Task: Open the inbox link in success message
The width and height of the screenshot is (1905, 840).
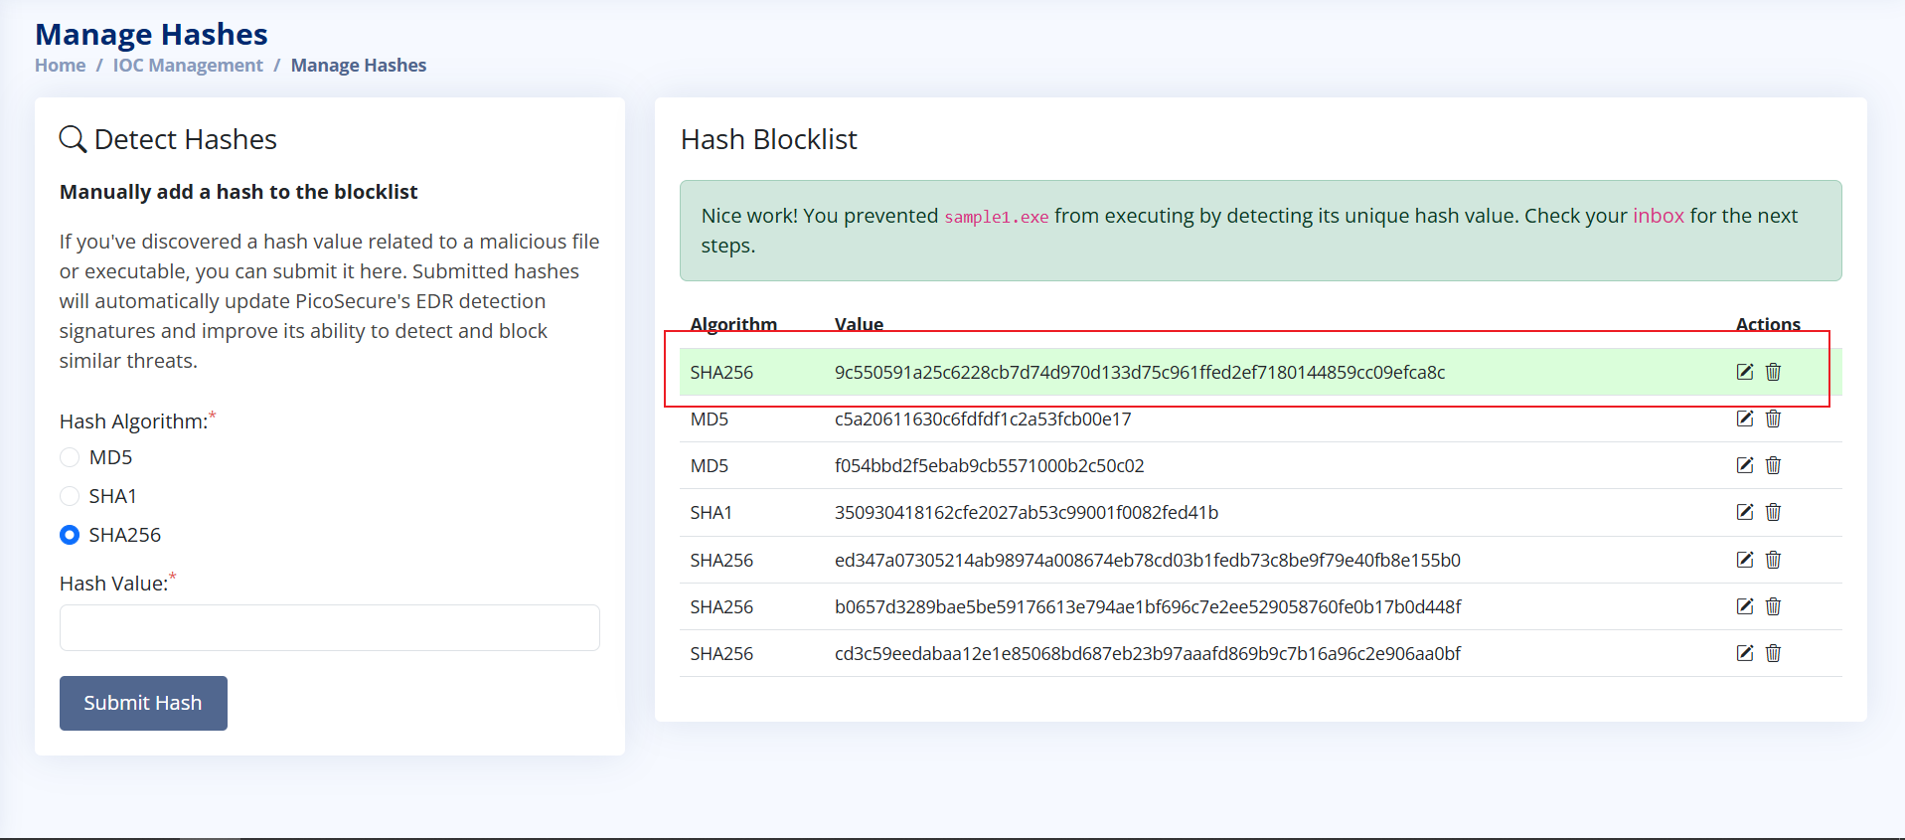Action: click(1658, 216)
